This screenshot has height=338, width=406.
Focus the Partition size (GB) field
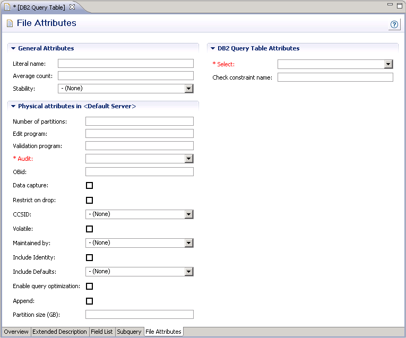(139, 315)
